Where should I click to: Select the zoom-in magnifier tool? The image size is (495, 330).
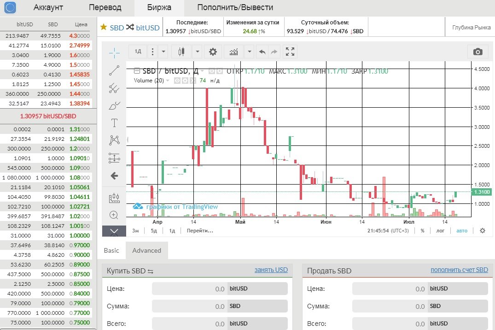click(x=114, y=215)
